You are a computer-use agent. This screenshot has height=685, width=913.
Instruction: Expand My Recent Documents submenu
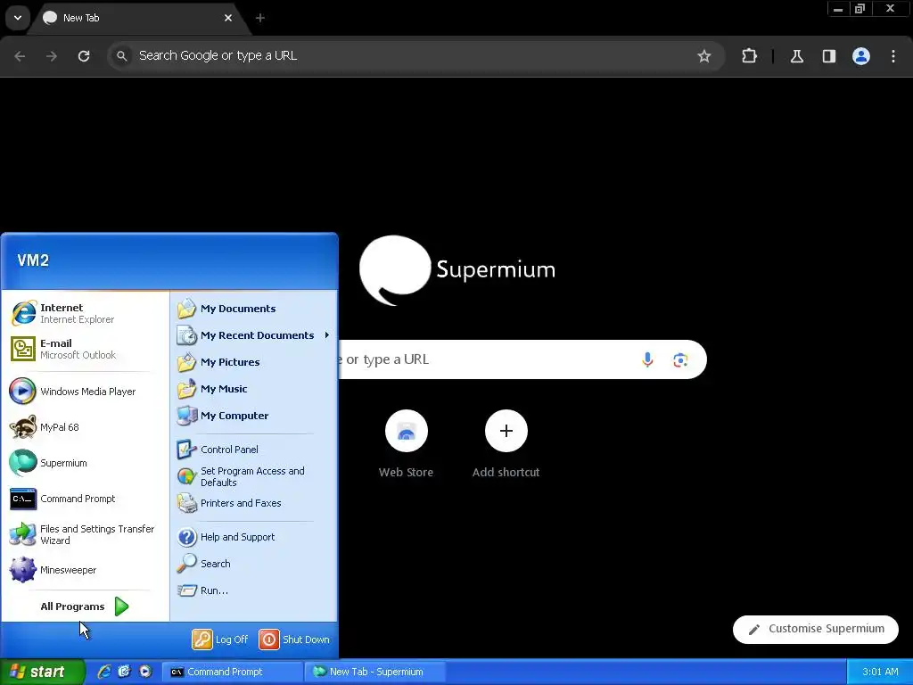[254, 335]
